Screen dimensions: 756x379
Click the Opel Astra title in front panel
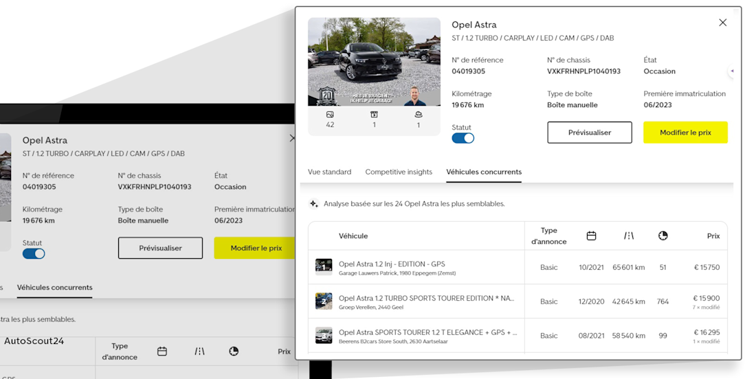474,25
